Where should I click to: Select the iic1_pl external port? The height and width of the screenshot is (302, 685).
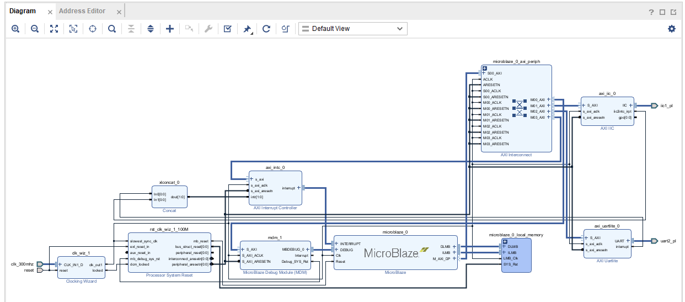pos(654,105)
